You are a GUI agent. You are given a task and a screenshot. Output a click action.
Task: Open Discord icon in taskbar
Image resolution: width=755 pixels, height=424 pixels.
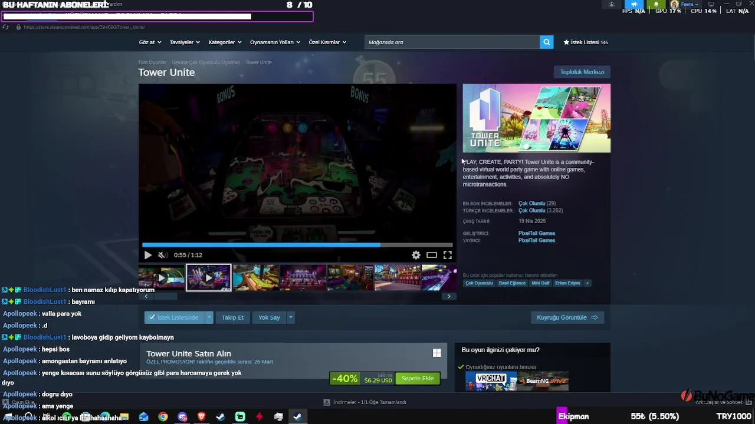point(182,417)
